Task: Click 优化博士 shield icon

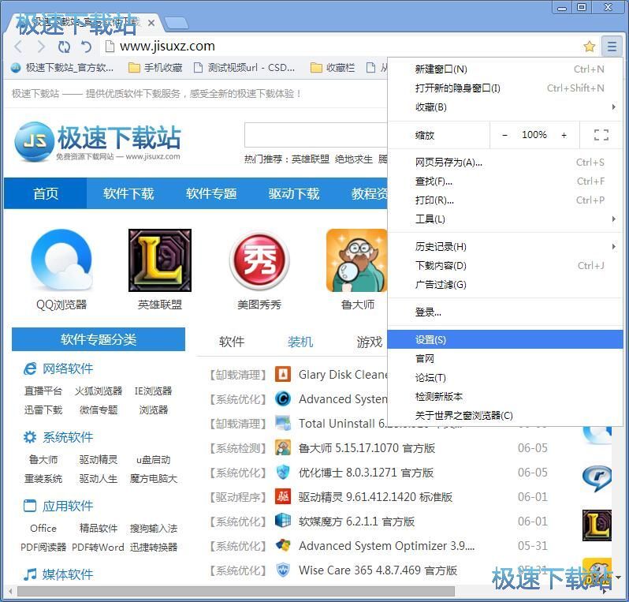Action: [283, 473]
